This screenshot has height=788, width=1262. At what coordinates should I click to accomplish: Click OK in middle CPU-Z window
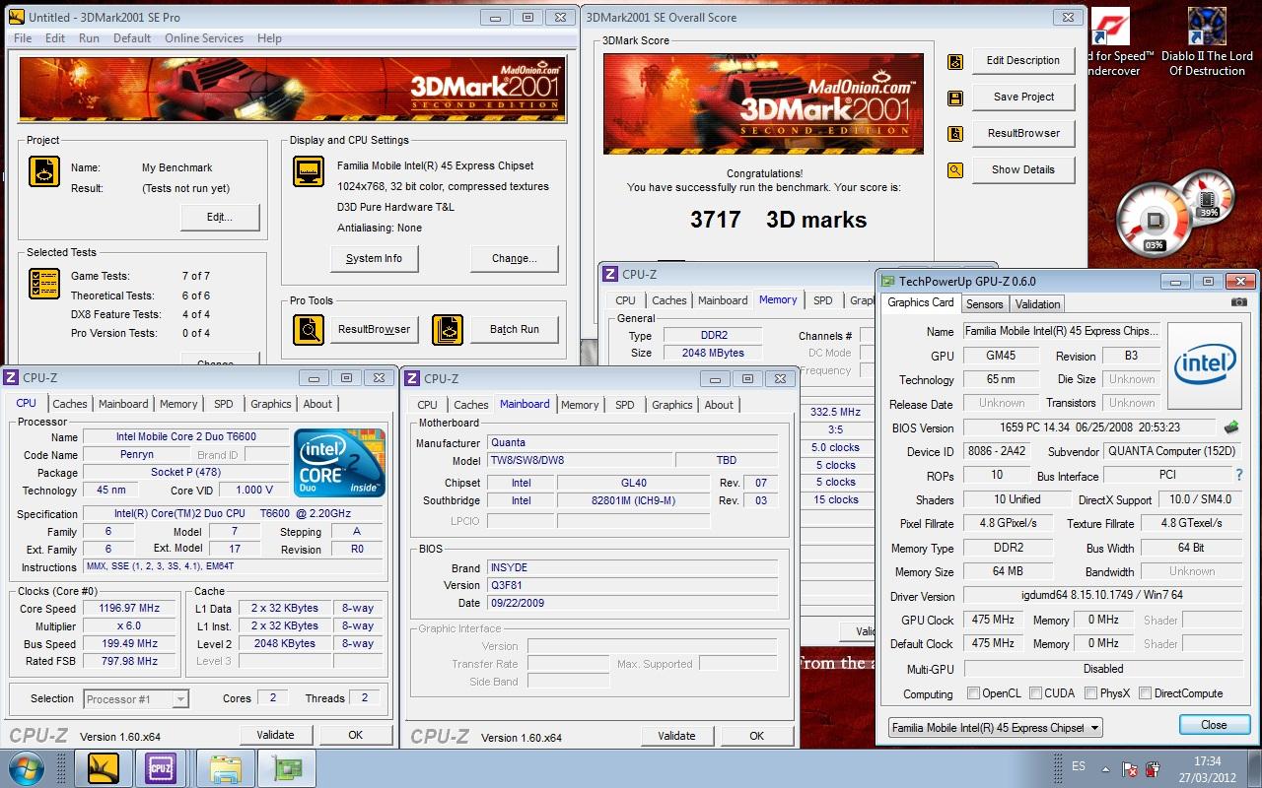tap(756, 736)
